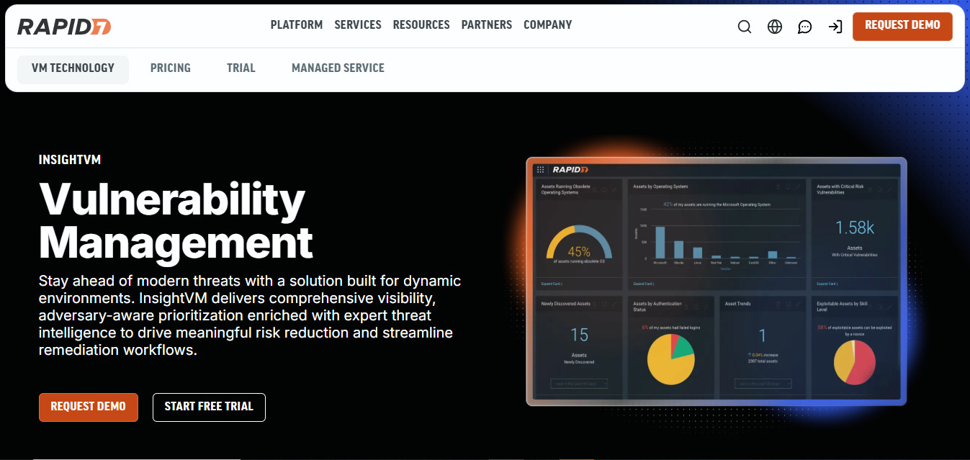Viewport: 970px width, 460px height.
Task: Expand the Platform navigation dropdown
Action: click(296, 24)
